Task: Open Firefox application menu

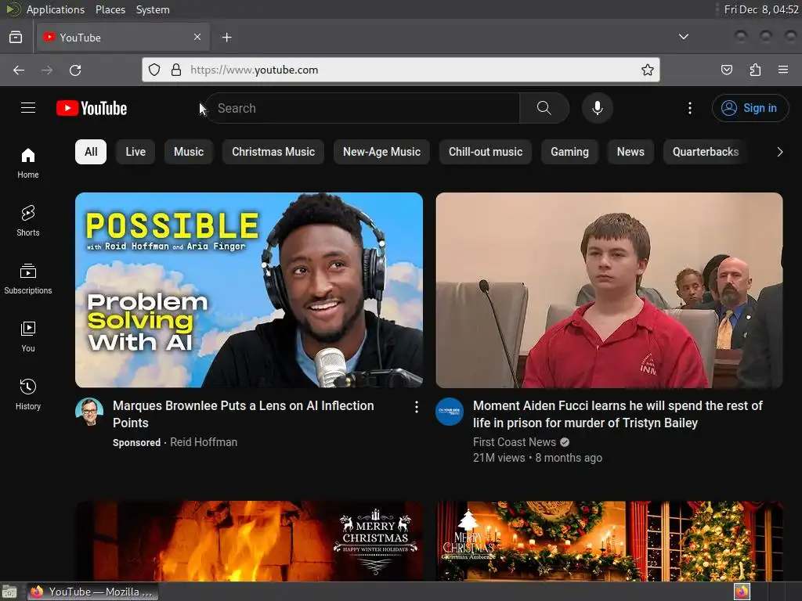Action: pyautogui.click(x=782, y=70)
